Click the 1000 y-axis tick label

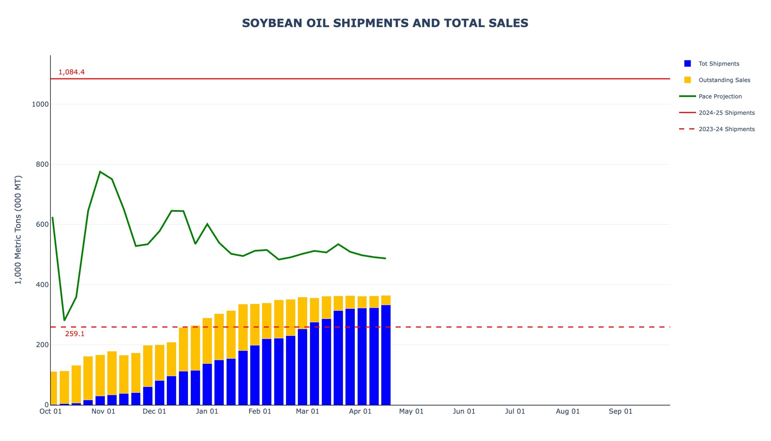40,104
